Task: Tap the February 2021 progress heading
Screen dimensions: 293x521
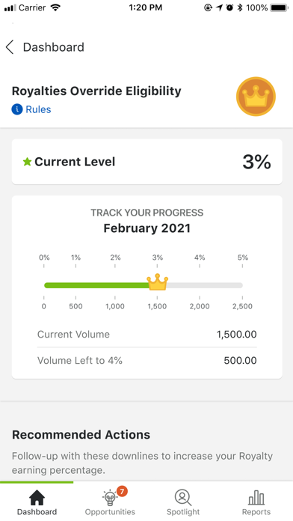Action: (x=147, y=228)
